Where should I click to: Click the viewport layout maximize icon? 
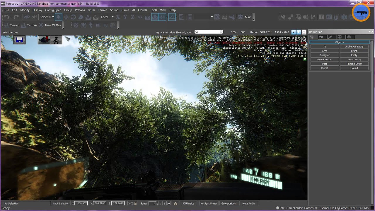pyautogui.click(x=304, y=32)
